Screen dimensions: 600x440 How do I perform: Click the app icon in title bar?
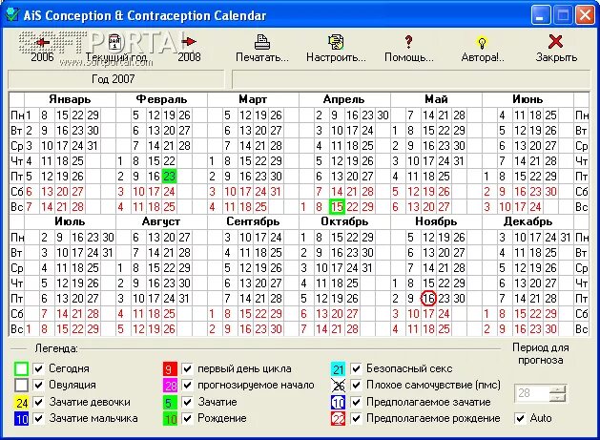click(12, 15)
